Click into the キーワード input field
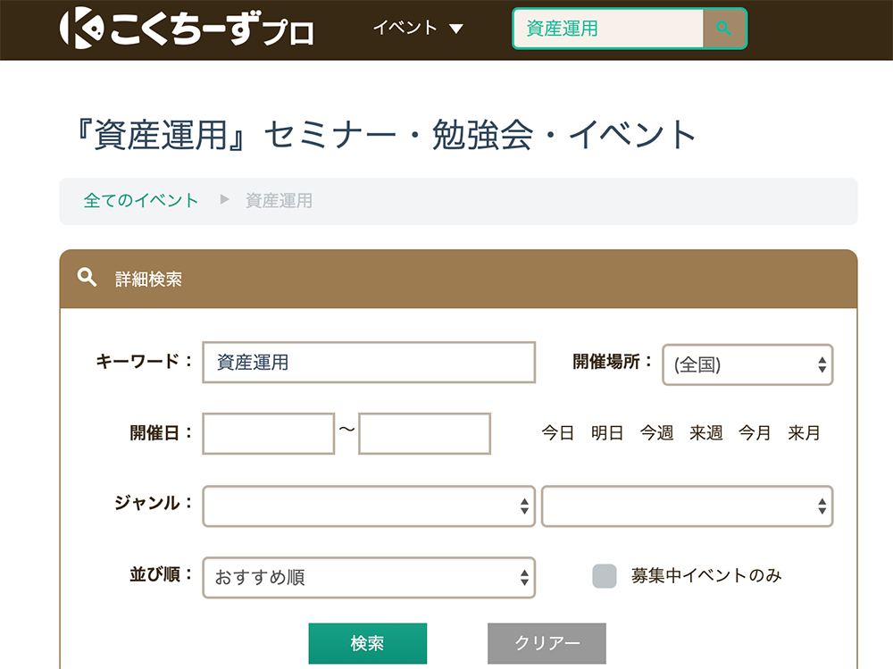The width and height of the screenshot is (893, 669). (x=369, y=363)
